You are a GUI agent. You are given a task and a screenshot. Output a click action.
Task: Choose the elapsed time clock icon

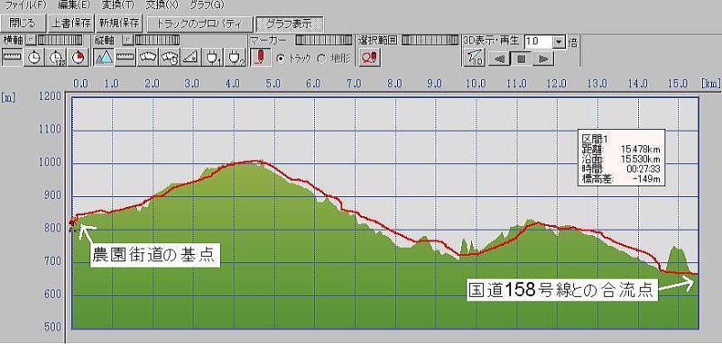click(57, 58)
